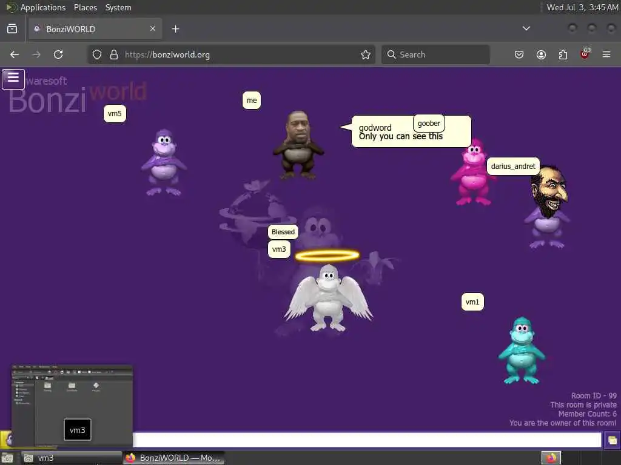
Task: Reload the bonziworld.org page
Action: (58, 54)
